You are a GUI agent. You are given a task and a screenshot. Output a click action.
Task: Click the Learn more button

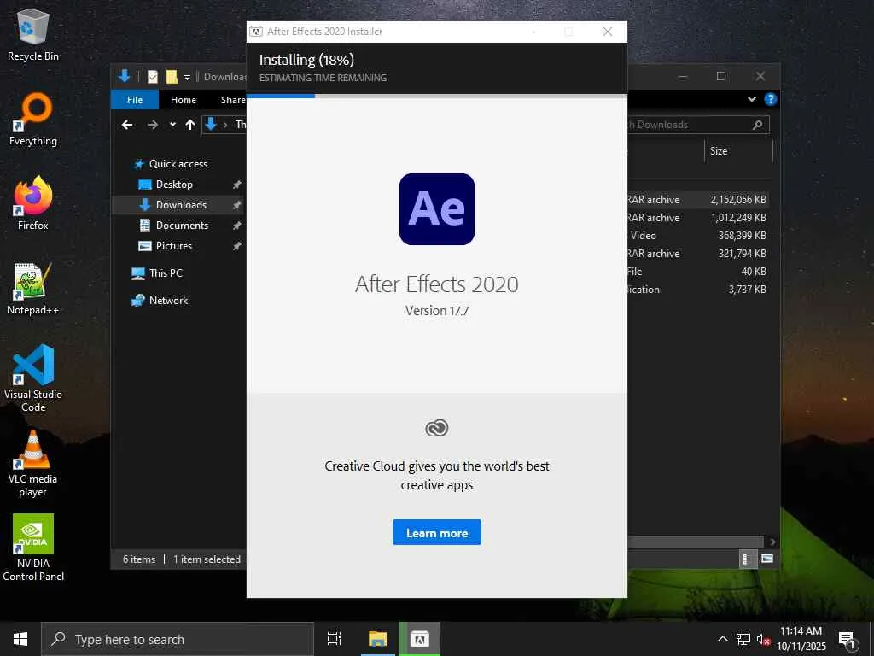point(436,533)
